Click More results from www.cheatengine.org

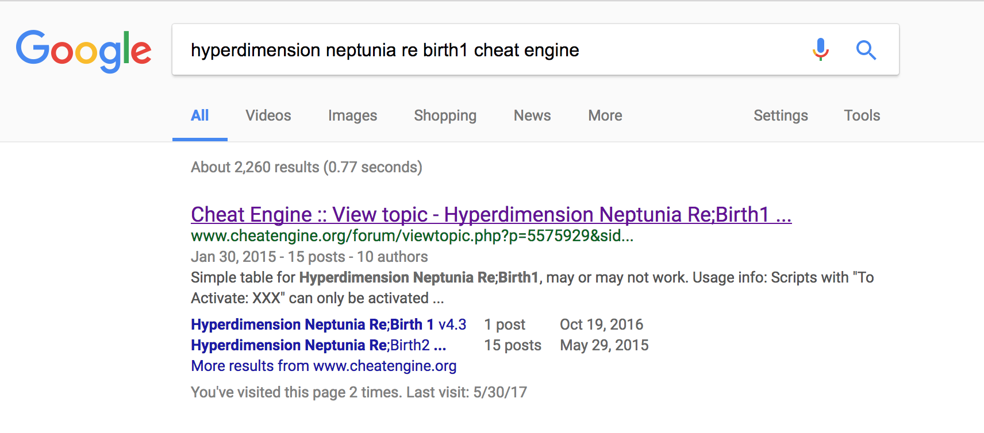click(324, 366)
